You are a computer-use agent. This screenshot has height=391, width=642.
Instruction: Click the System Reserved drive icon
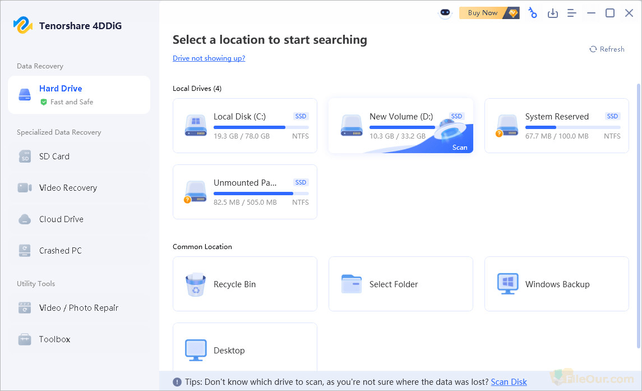(507, 126)
